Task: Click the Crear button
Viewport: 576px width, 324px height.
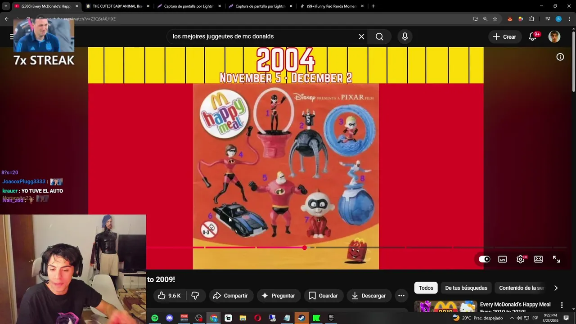Action: [504, 36]
